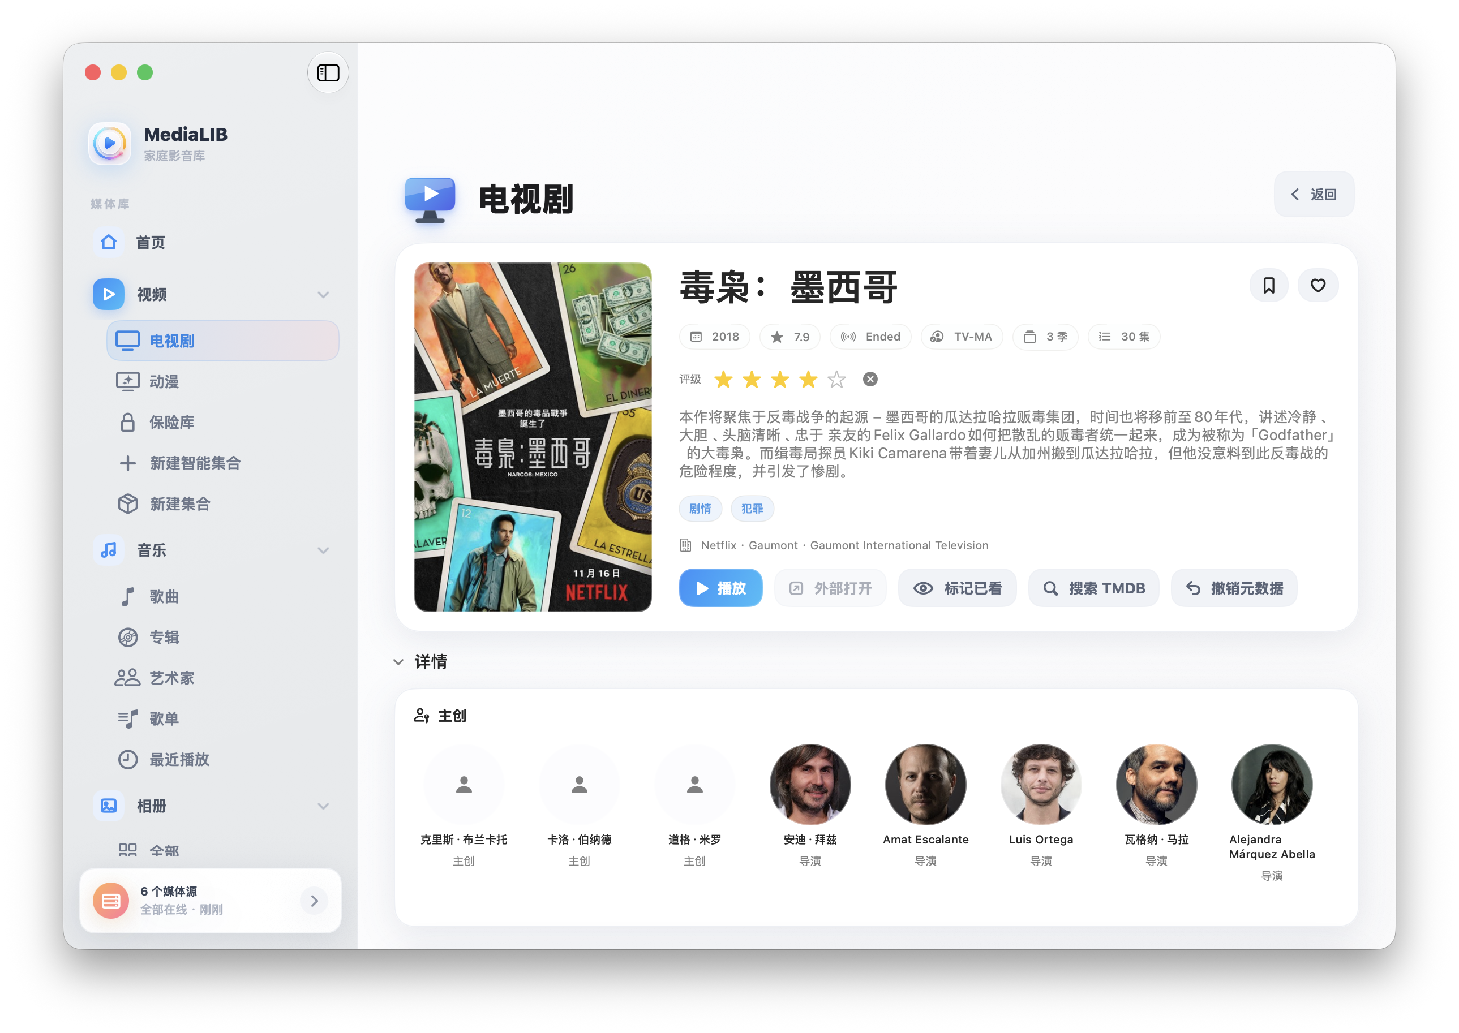This screenshot has width=1459, height=1033.
Task: Click the 搜索 TMDB button
Action: coord(1094,588)
